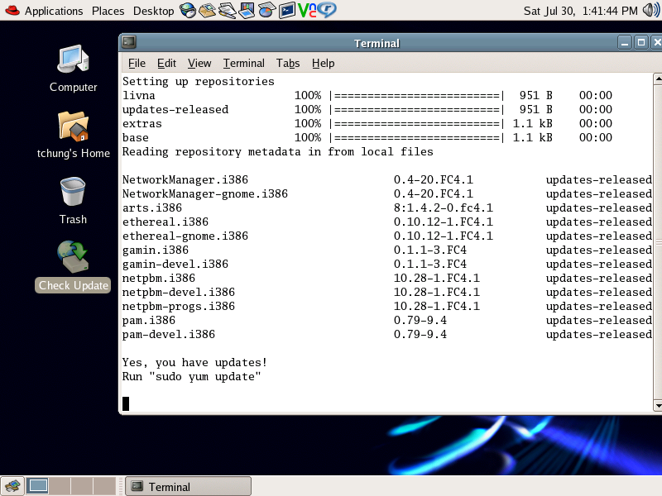This screenshot has width=662, height=496.
Task: Click the 'Yes, you have updates!' message
Action: 194,362
